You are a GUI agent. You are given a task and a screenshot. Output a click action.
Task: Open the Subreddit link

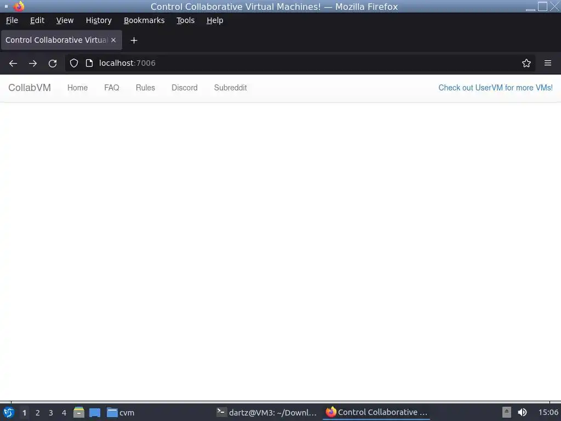pyautogui.click(x=231, y=88)
